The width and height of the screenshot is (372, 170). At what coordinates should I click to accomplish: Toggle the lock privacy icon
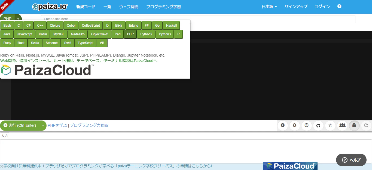[x=354, y=125]
